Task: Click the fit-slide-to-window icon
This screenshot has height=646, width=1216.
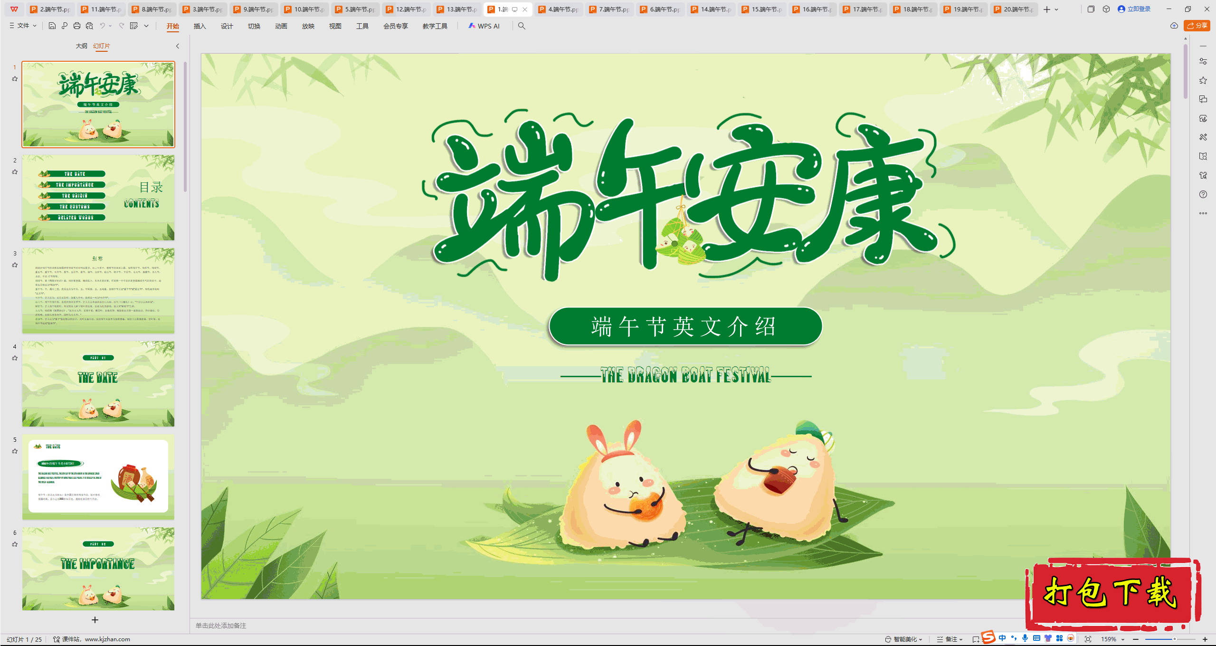Action: 1088,639
